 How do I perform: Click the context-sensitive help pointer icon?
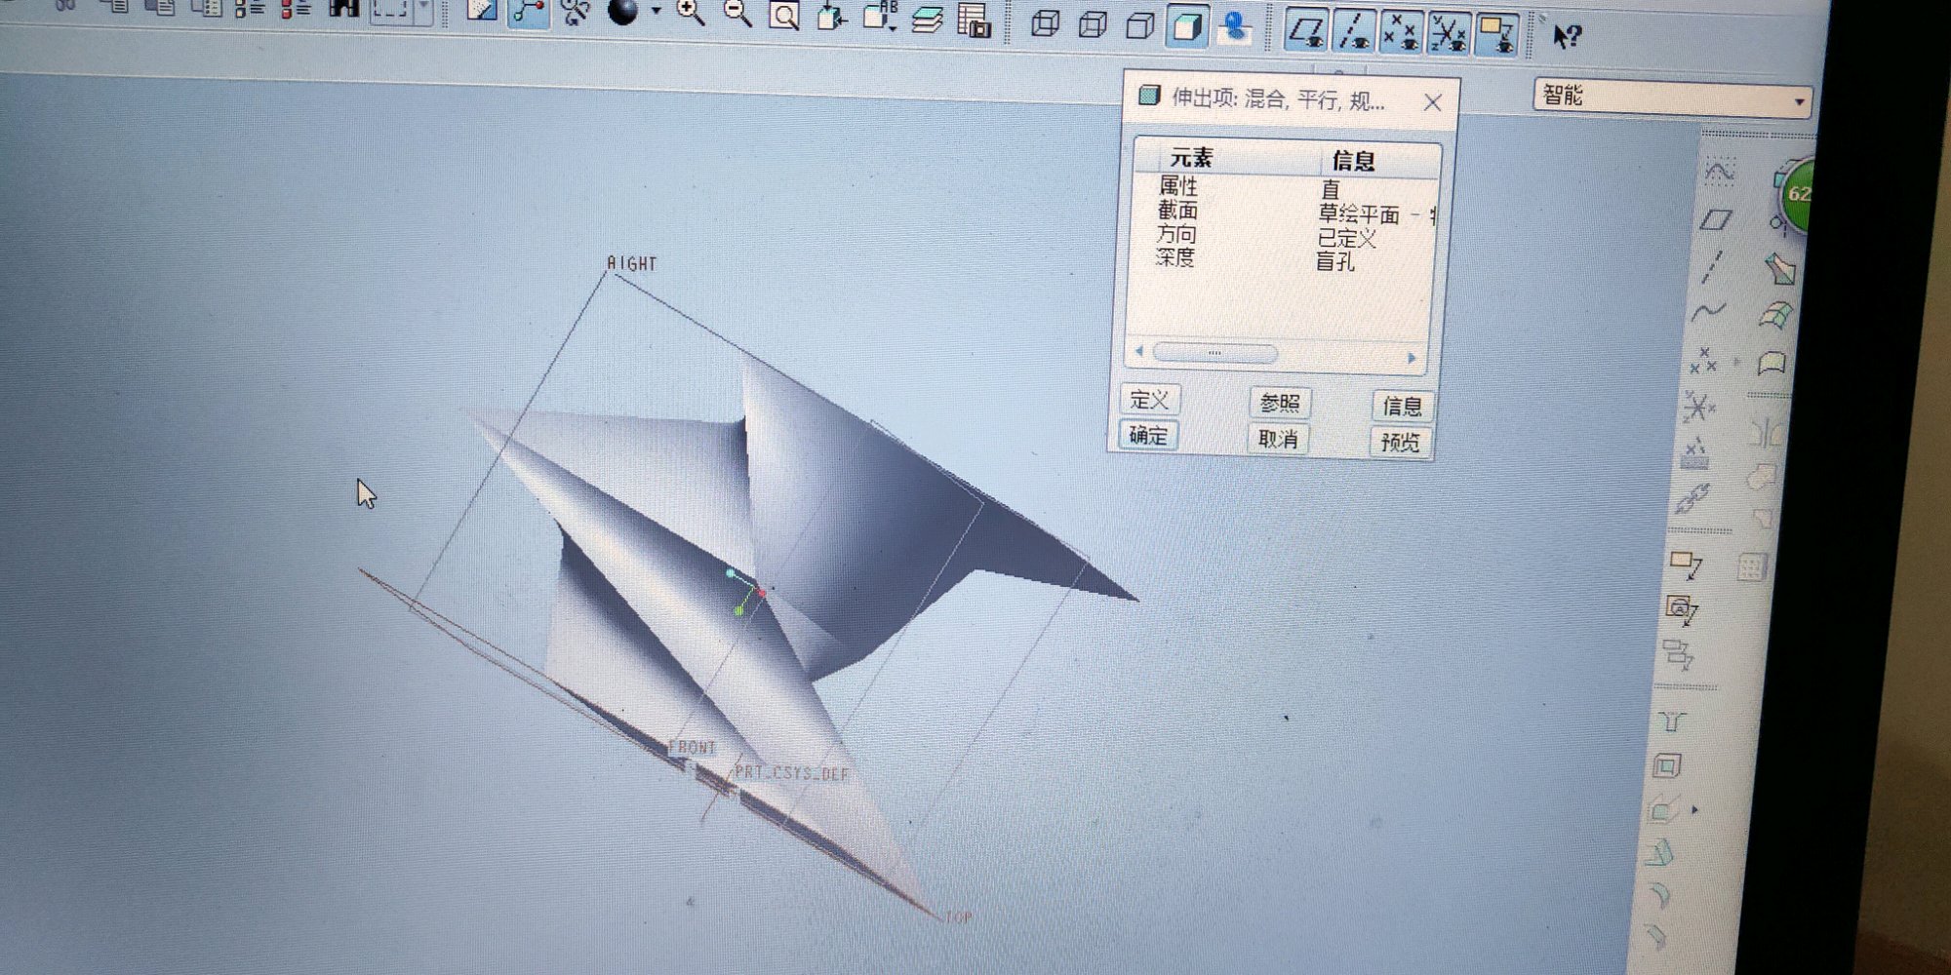pos(1567,37)
